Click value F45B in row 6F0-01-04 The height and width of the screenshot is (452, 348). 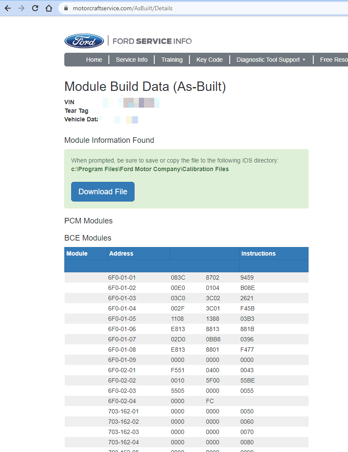tap(247, 308)
